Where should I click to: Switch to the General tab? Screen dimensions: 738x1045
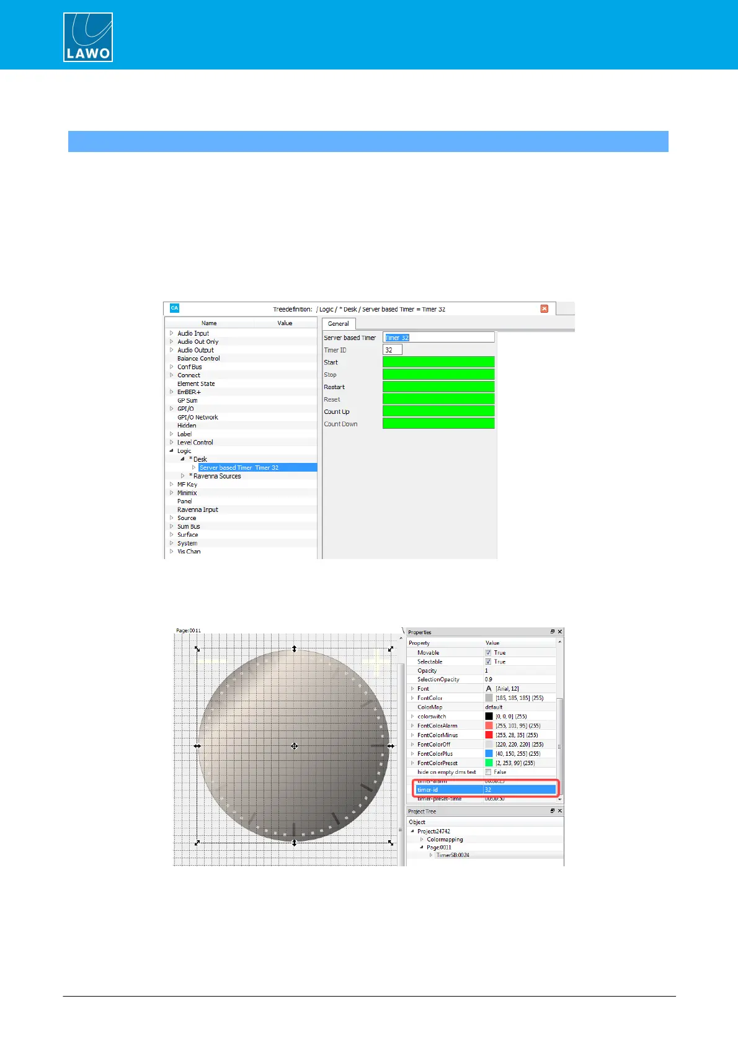click(x=338, y=323)
